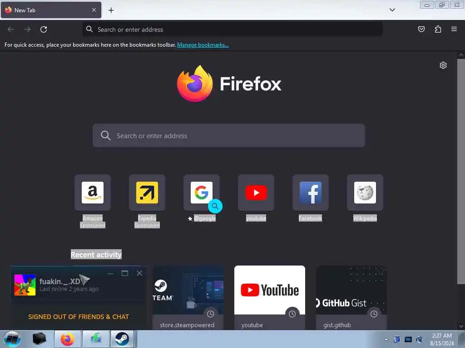Open Manage bookmarks link
The width and height of the screenshot is (465, 348).
[203, 45]
